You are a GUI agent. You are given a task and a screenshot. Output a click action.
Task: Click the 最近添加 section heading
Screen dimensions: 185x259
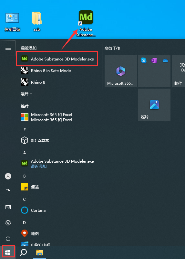(28, 48)
